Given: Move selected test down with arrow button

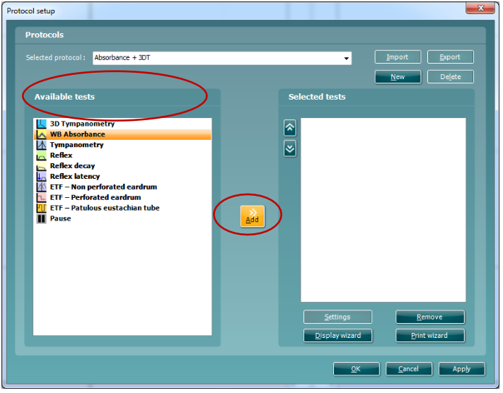Looking at the screenshot, I should pos(289,148).
